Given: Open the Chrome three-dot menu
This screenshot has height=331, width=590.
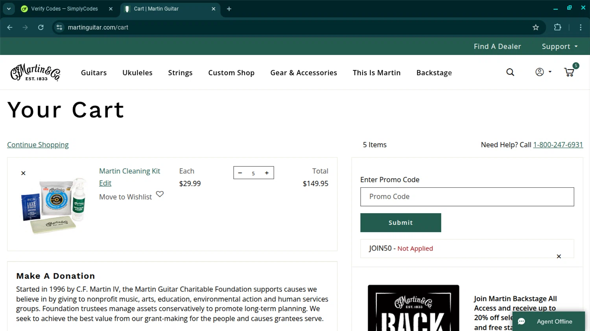Looking at the screenshot, I should (581, 27).
